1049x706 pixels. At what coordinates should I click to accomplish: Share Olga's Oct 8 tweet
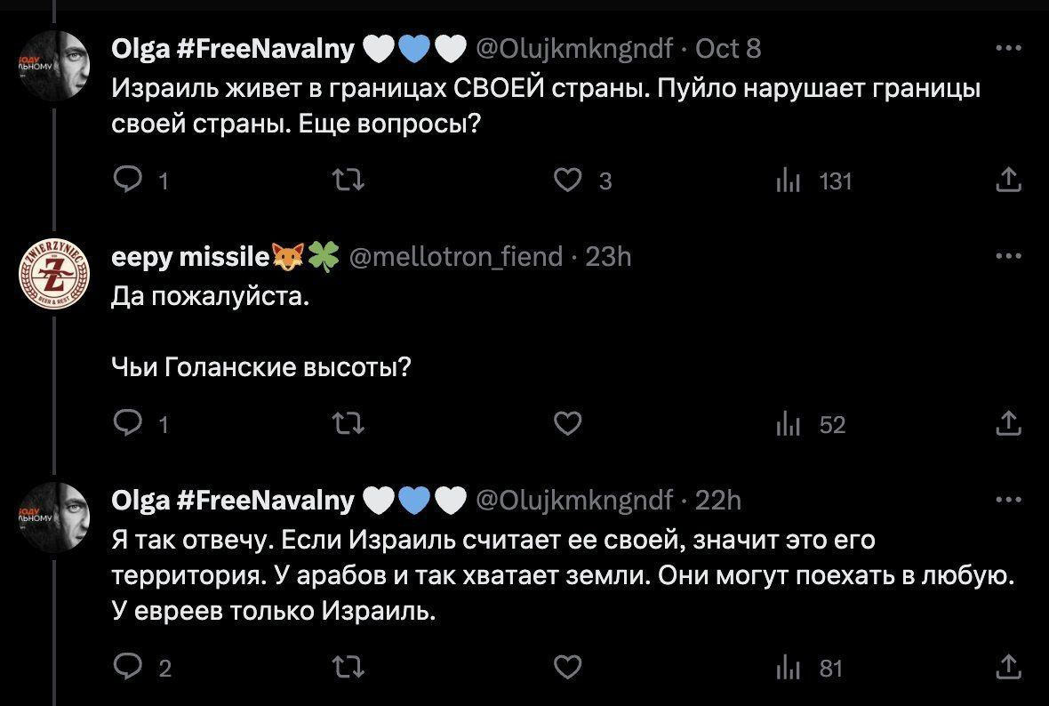point(1007,181)
